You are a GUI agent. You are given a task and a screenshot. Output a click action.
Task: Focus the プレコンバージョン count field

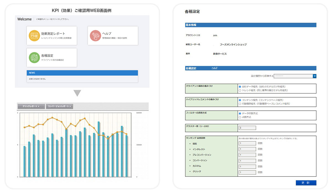[x=247, y=155]
